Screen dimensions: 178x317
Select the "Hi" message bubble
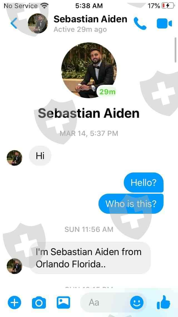[x=40, y=156]
